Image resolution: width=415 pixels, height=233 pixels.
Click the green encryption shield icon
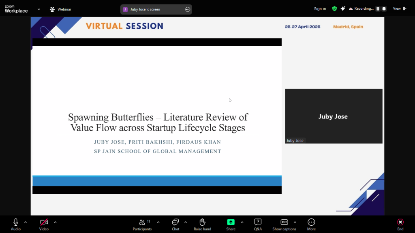tap(334, 8)
